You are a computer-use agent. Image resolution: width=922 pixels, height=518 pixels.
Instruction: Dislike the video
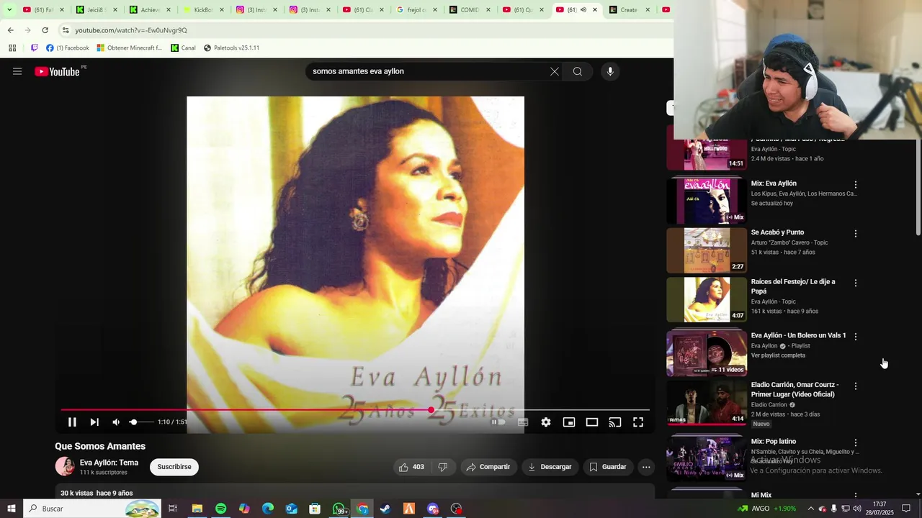pos(443,467)
